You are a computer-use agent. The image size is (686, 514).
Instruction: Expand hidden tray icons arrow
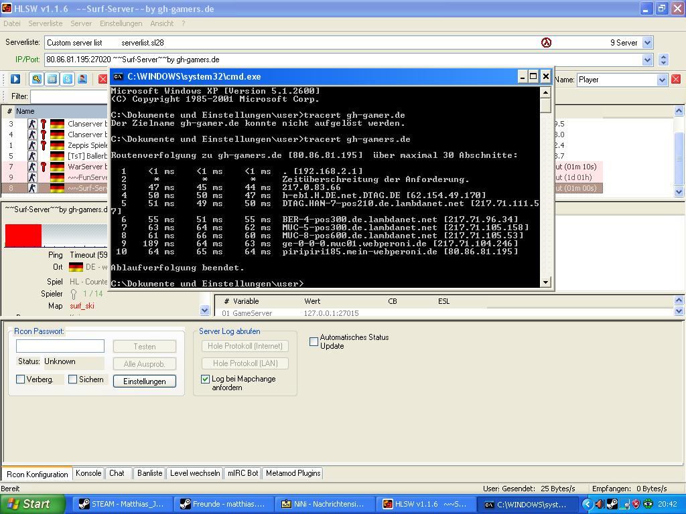pos(587,504)
